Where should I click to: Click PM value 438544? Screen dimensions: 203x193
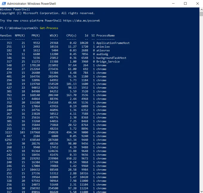35,140
